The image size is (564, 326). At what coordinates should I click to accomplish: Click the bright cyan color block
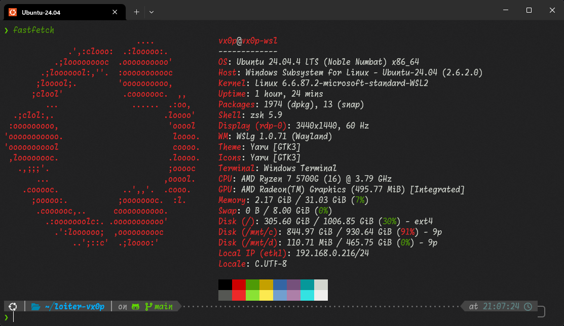pos(307,295)
